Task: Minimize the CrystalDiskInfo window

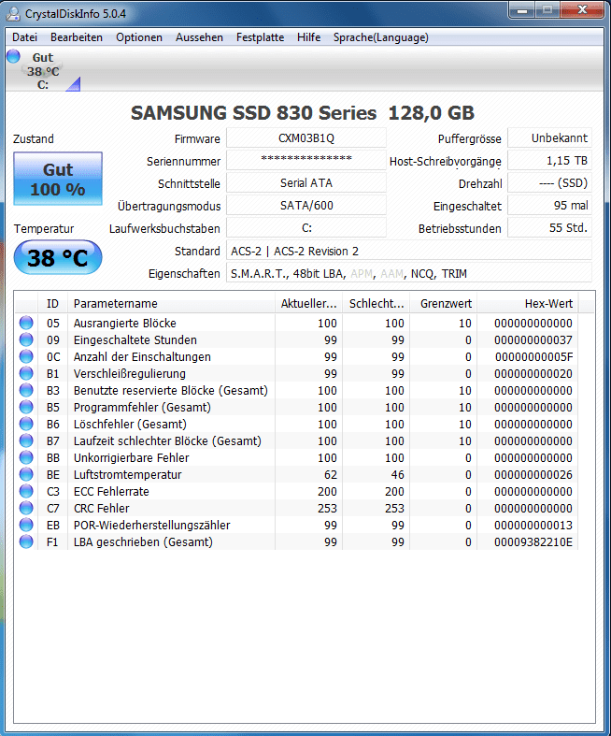Action: coord(522,10)
